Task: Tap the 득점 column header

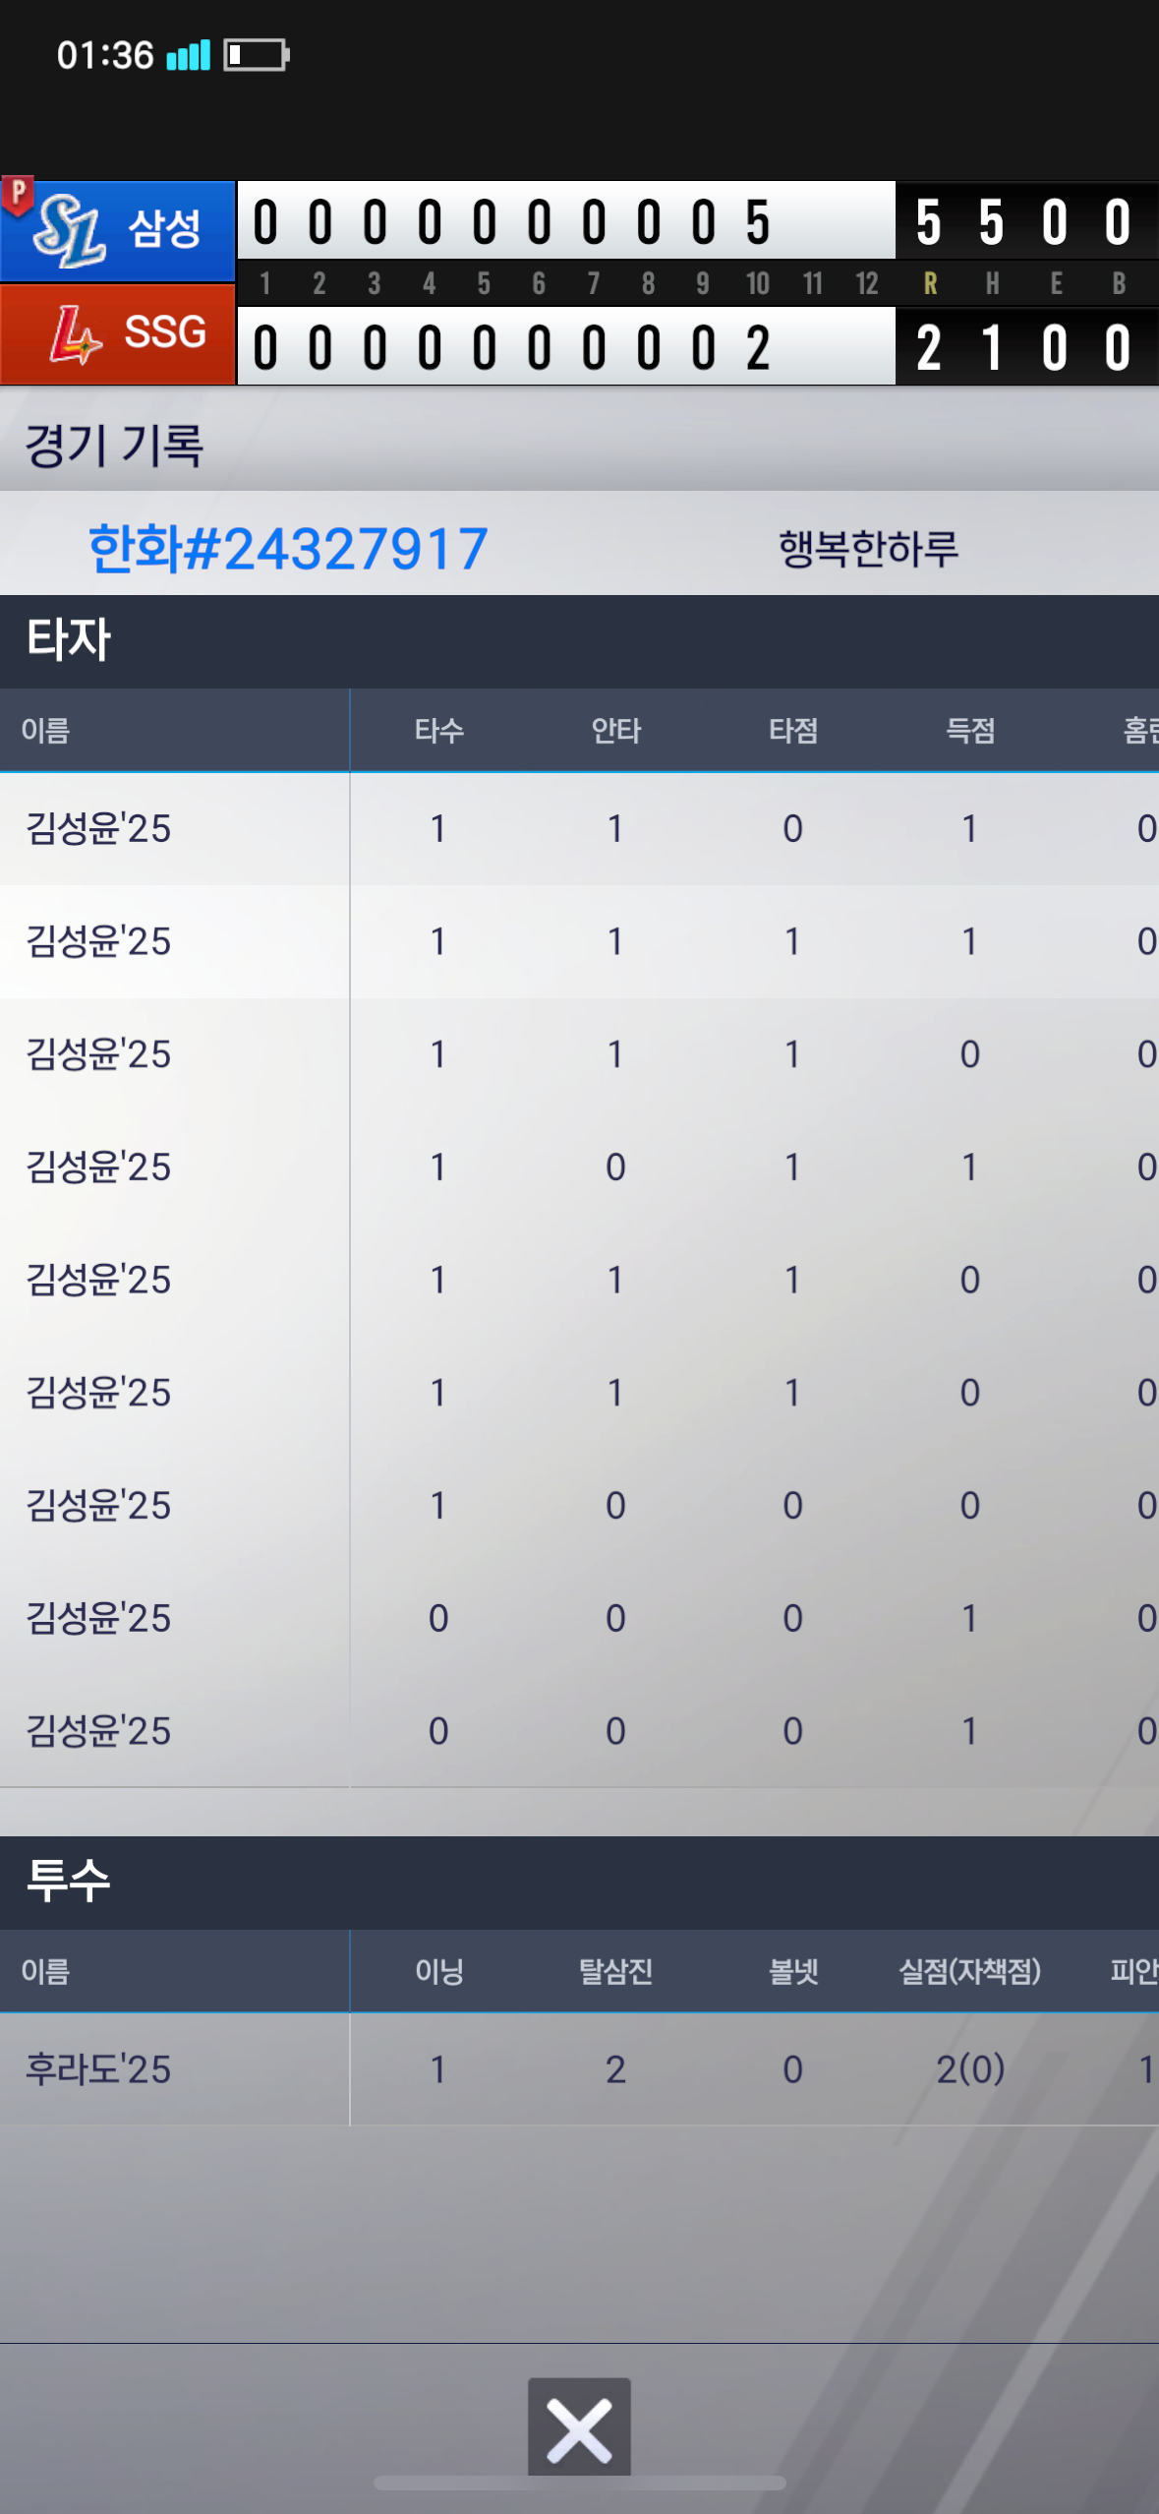Action: coord(969,731)
